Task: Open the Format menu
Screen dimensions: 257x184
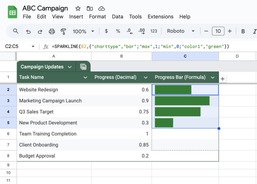Action: click(x=98, y=16)
